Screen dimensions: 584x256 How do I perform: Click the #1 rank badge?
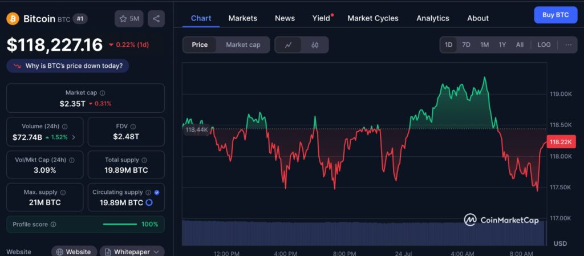pos(80,19)
